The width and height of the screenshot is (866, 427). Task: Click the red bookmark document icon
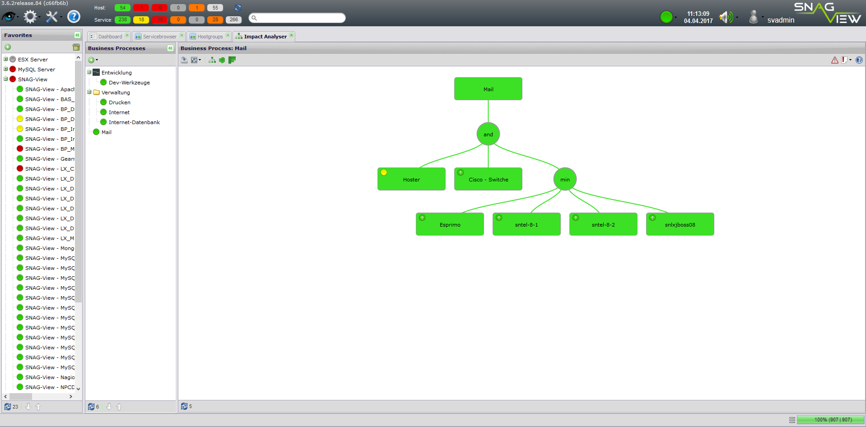(x=844, y=60)
